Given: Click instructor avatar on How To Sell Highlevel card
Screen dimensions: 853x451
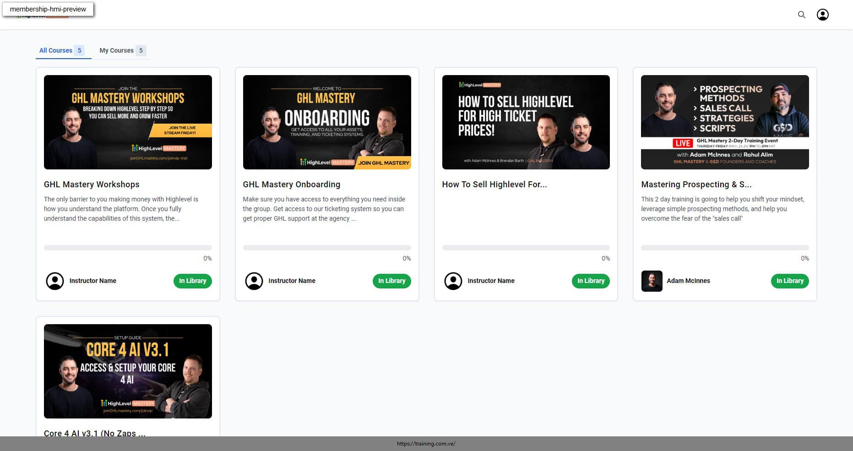Looking at the screenshot, I should coord(453,281).
